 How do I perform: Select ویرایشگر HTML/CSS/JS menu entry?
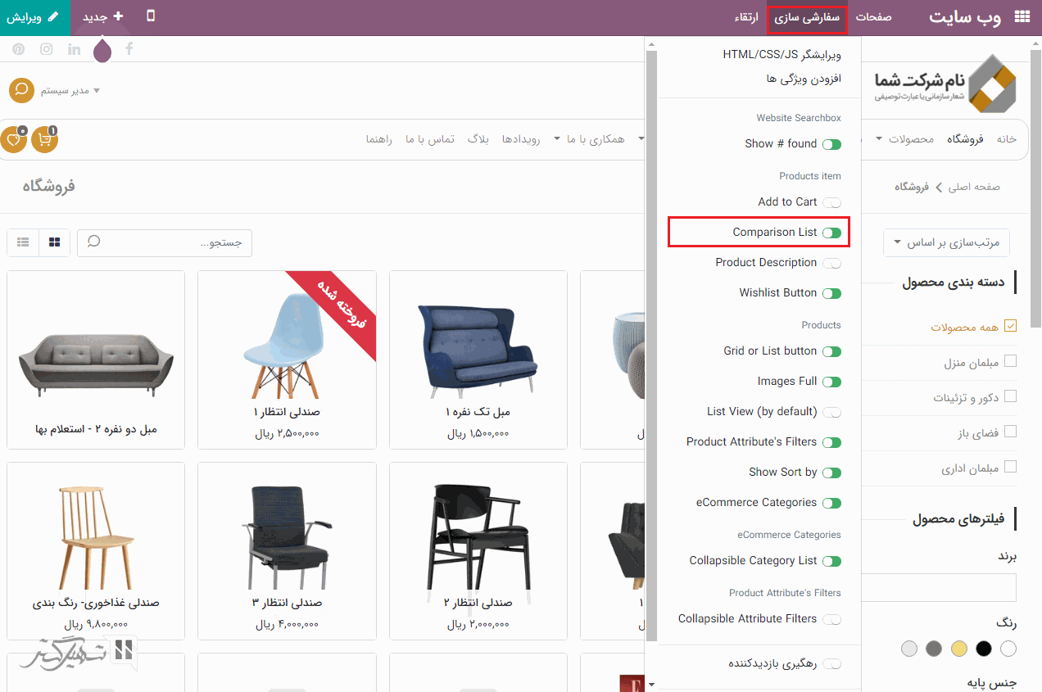click(781, 55)
